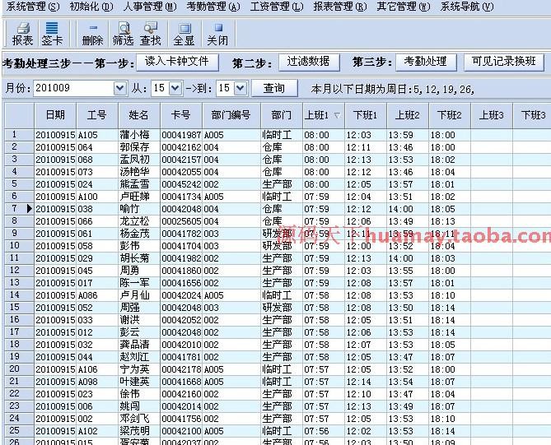
Task: Click the name cell 龚品洁
Action: (139, 345)
